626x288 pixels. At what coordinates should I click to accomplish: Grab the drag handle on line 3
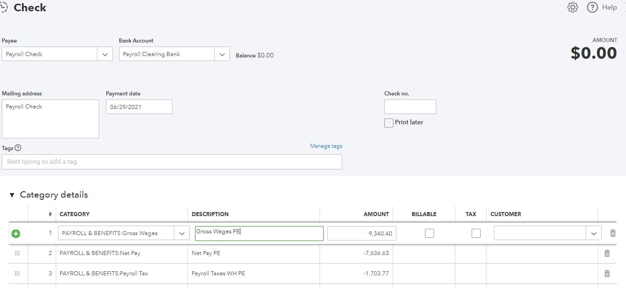pyautogui.click(x=17, y=273)
